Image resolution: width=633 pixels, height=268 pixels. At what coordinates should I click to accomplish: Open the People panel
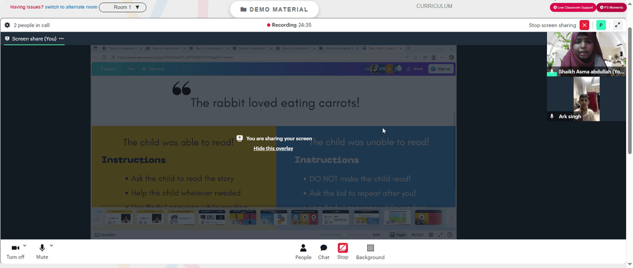[x=303, y=252]
